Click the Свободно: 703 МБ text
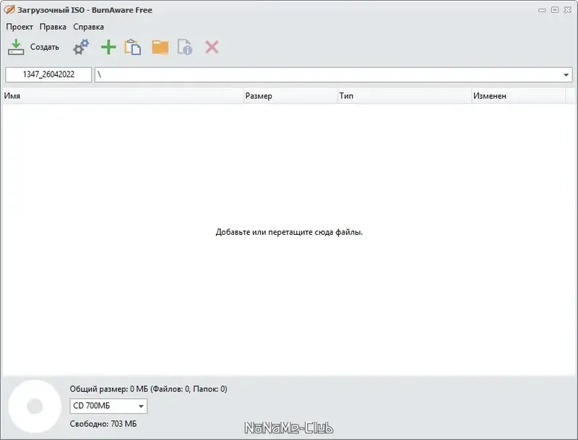 point(103,424)
